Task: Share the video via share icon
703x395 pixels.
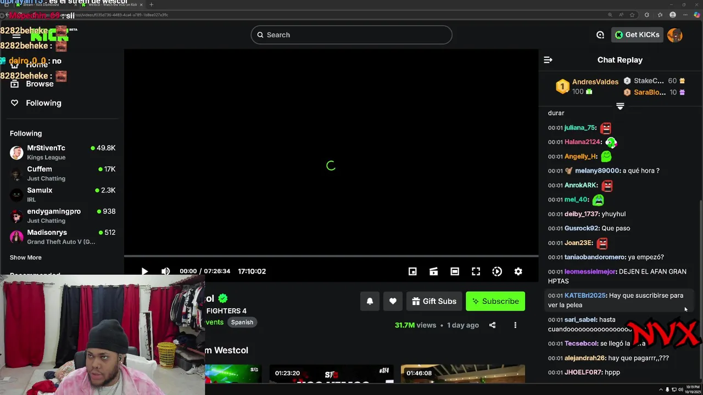Action: tap(492, 325)
